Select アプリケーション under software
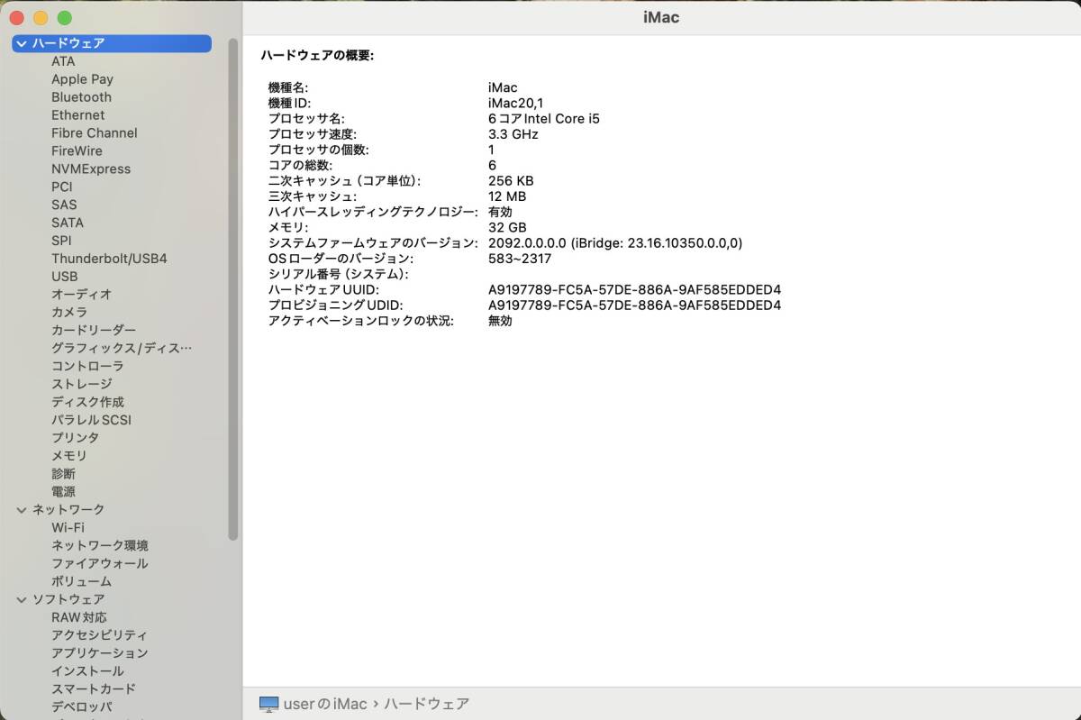This screenshot has width=1081, height=720. tap(99, 653)
